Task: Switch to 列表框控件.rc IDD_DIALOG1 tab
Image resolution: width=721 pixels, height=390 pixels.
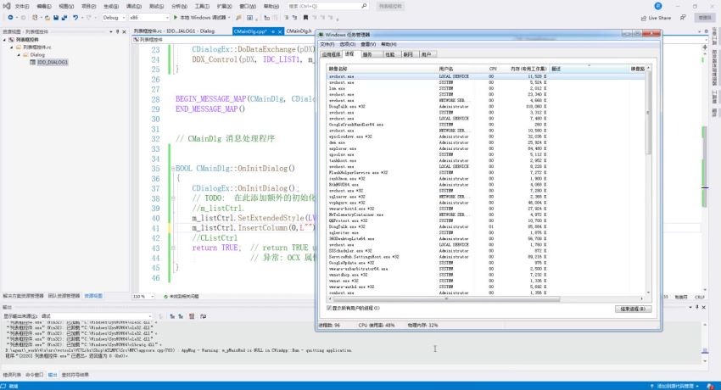Action: point(174,31)
